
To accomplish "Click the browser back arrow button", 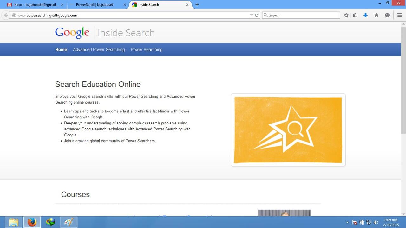I will tap(6, 15).
